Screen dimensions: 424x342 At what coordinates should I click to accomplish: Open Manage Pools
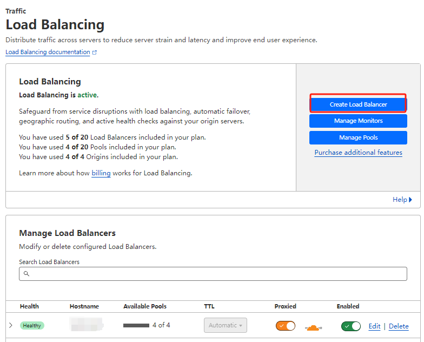click(x=358, y=137)
